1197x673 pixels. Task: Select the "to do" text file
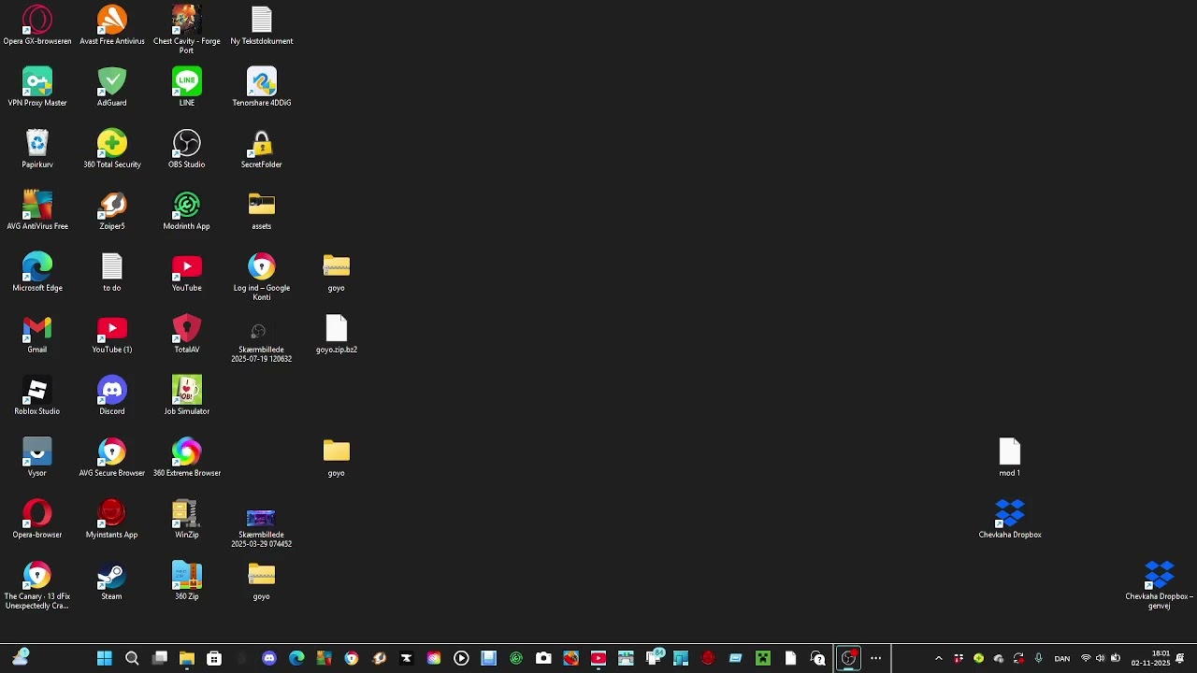tap(112, 272)
